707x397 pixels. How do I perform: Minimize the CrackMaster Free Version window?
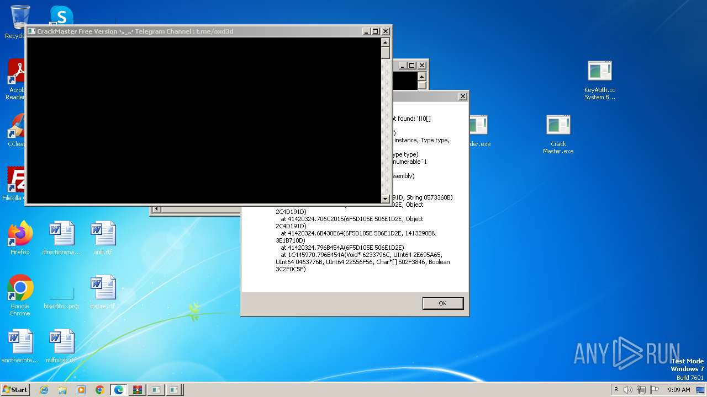(366, 31)
